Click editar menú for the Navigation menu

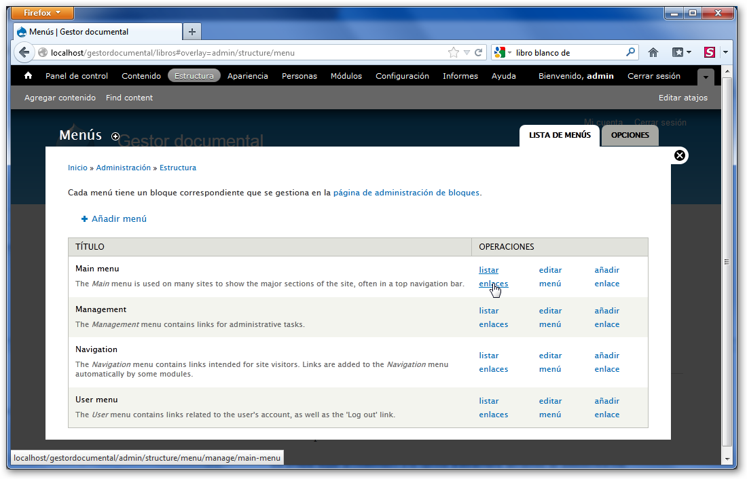coord(550,362)
